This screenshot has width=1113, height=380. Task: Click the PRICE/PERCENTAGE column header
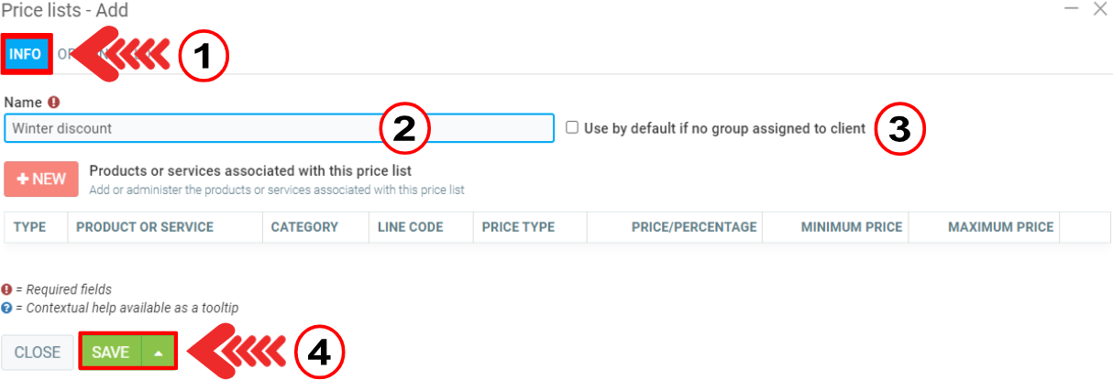point(694,227)
